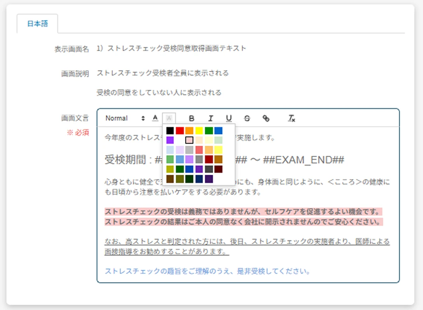Pick the pale cream yellow swatch
Image resolution: width=423 pixels, height=310 pixels.
click(x=209, y=140)
